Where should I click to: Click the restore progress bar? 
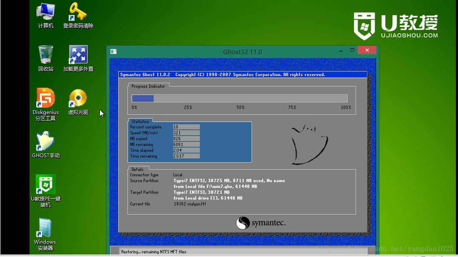[239, 98]
